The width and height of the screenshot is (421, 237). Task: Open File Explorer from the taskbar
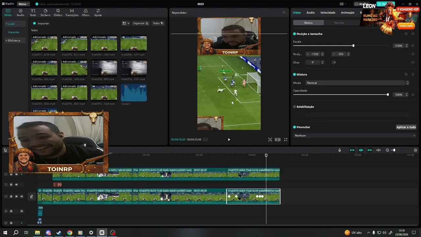(37, 233)
